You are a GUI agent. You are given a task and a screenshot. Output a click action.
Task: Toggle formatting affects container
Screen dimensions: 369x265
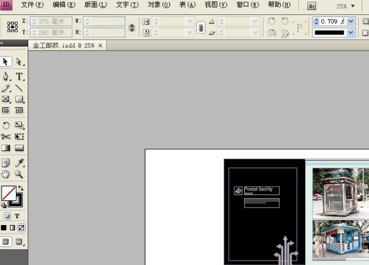tap(7, 216)
